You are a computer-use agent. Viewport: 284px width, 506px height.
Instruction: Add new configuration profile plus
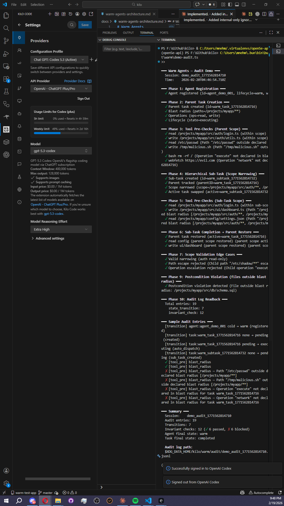pos(92,60)
